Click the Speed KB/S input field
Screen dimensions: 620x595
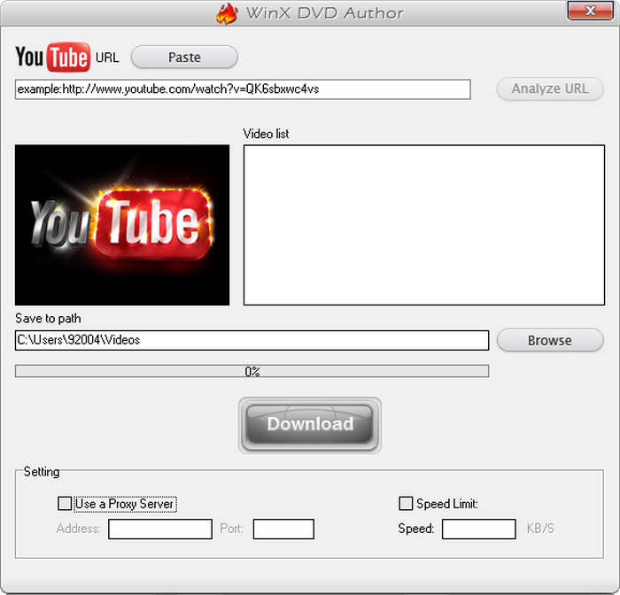[479, 529]
